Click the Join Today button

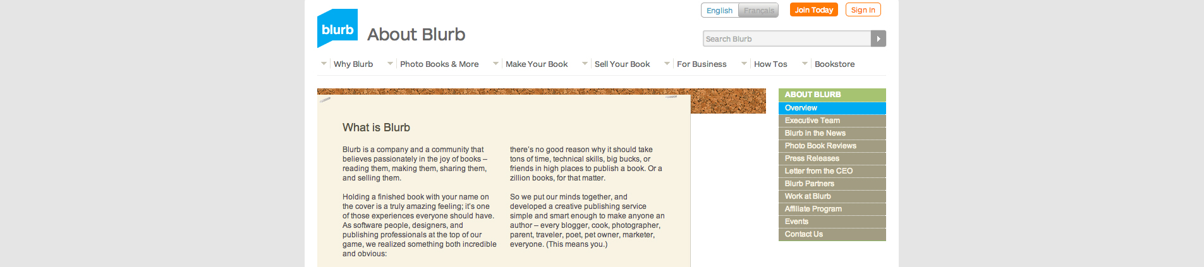tap(814, 10)
